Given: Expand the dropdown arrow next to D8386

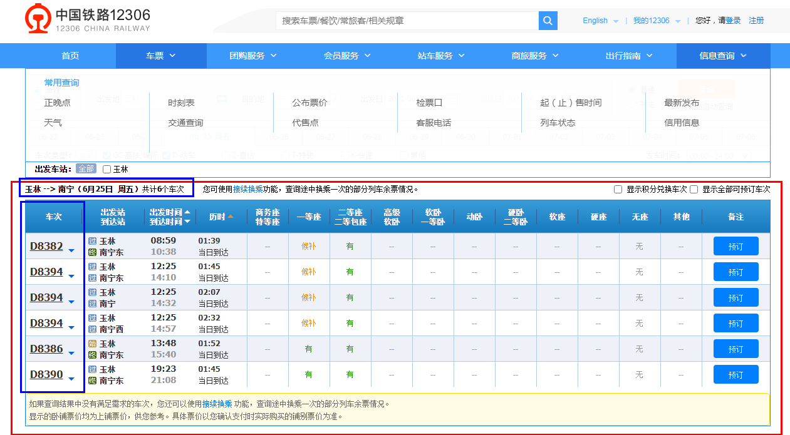Looking at the screenshot, I should click(71, 353).
